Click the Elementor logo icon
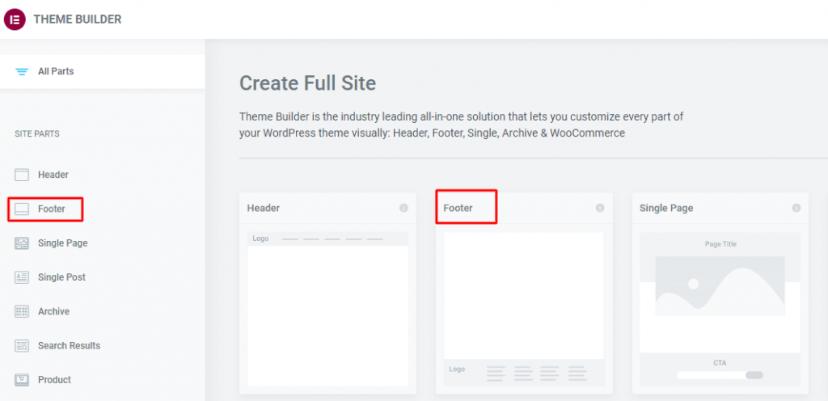Image resolution: width=828 pixels, height=401 pixels. 15,19
